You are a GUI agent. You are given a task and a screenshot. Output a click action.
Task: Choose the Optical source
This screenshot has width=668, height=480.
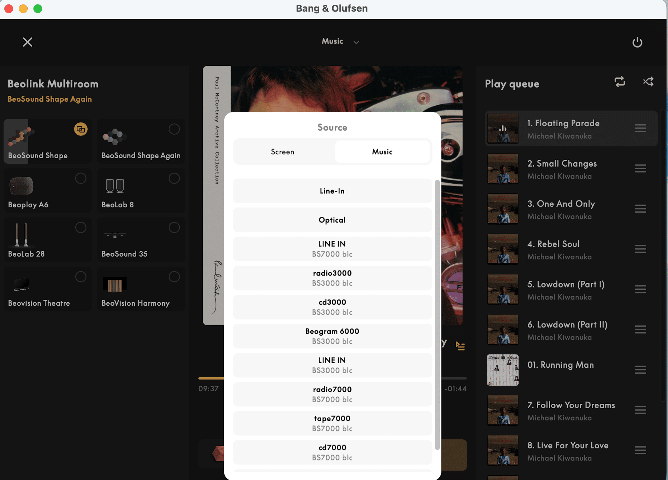(332, 220)
